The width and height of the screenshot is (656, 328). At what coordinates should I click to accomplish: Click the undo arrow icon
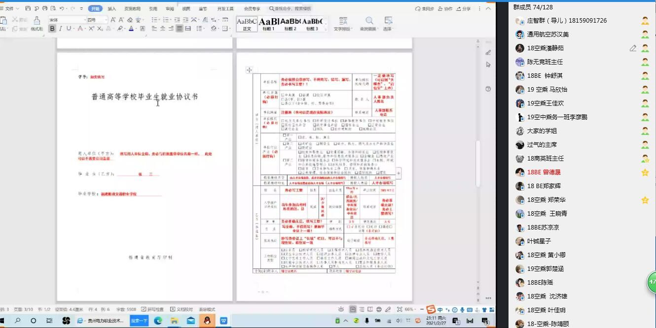[x=62, y=9]
